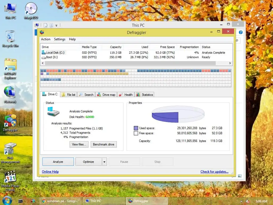
Task: Switch to This PC taskbar button
Action: coord(103,201)
